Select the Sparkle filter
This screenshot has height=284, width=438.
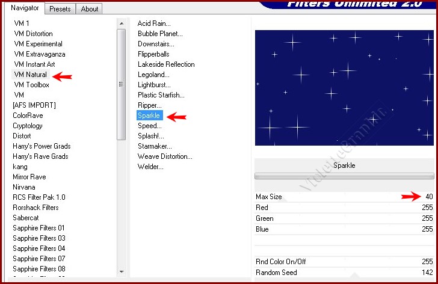click(x=149, y=116)
